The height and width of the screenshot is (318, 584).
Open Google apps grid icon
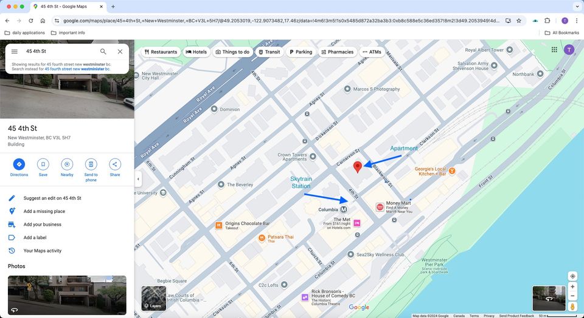click(x=554, y=49)
